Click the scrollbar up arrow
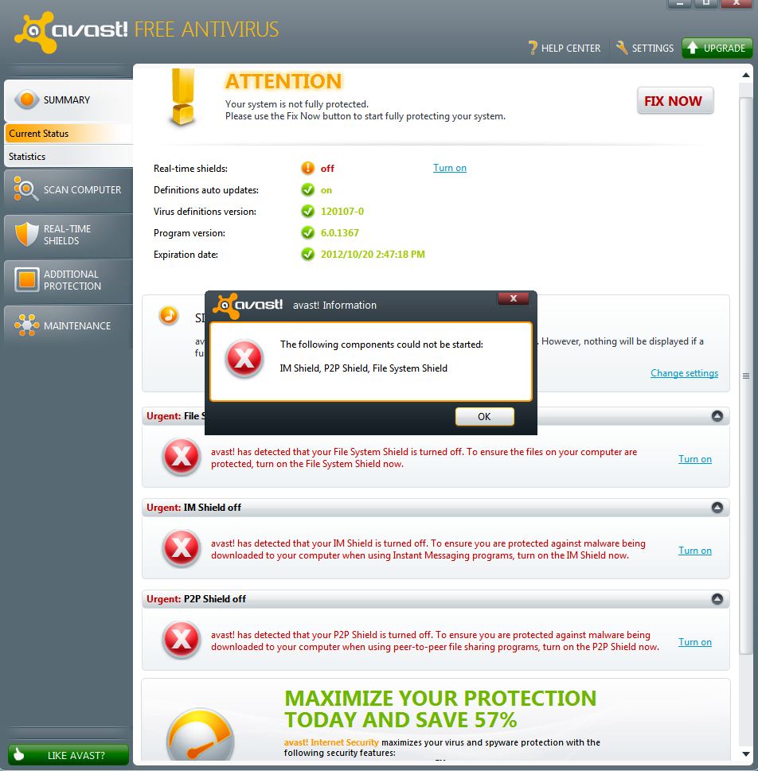758x771 pixels. (x=746, y=76)
